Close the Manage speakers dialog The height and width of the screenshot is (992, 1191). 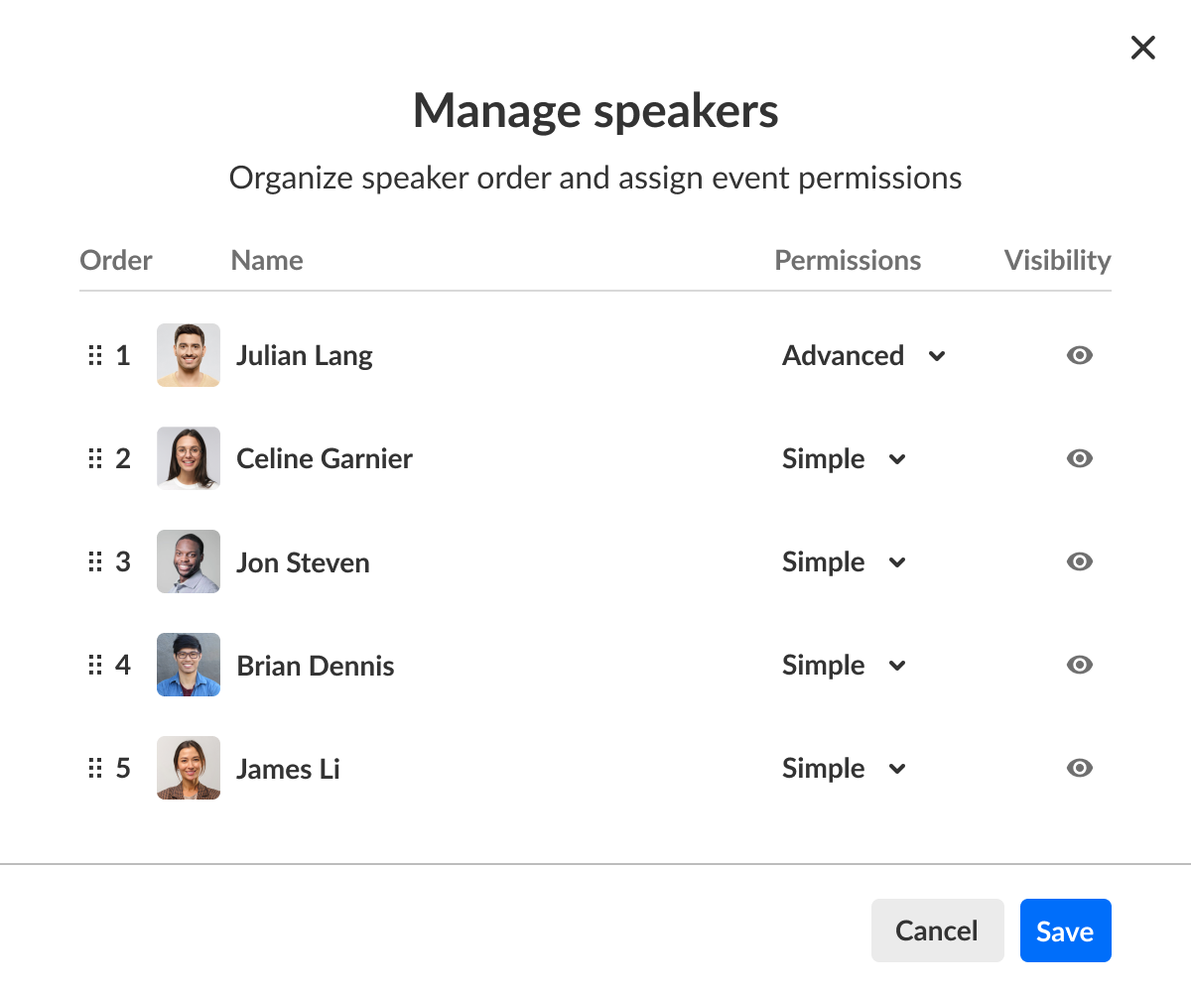click(1143, 48)
